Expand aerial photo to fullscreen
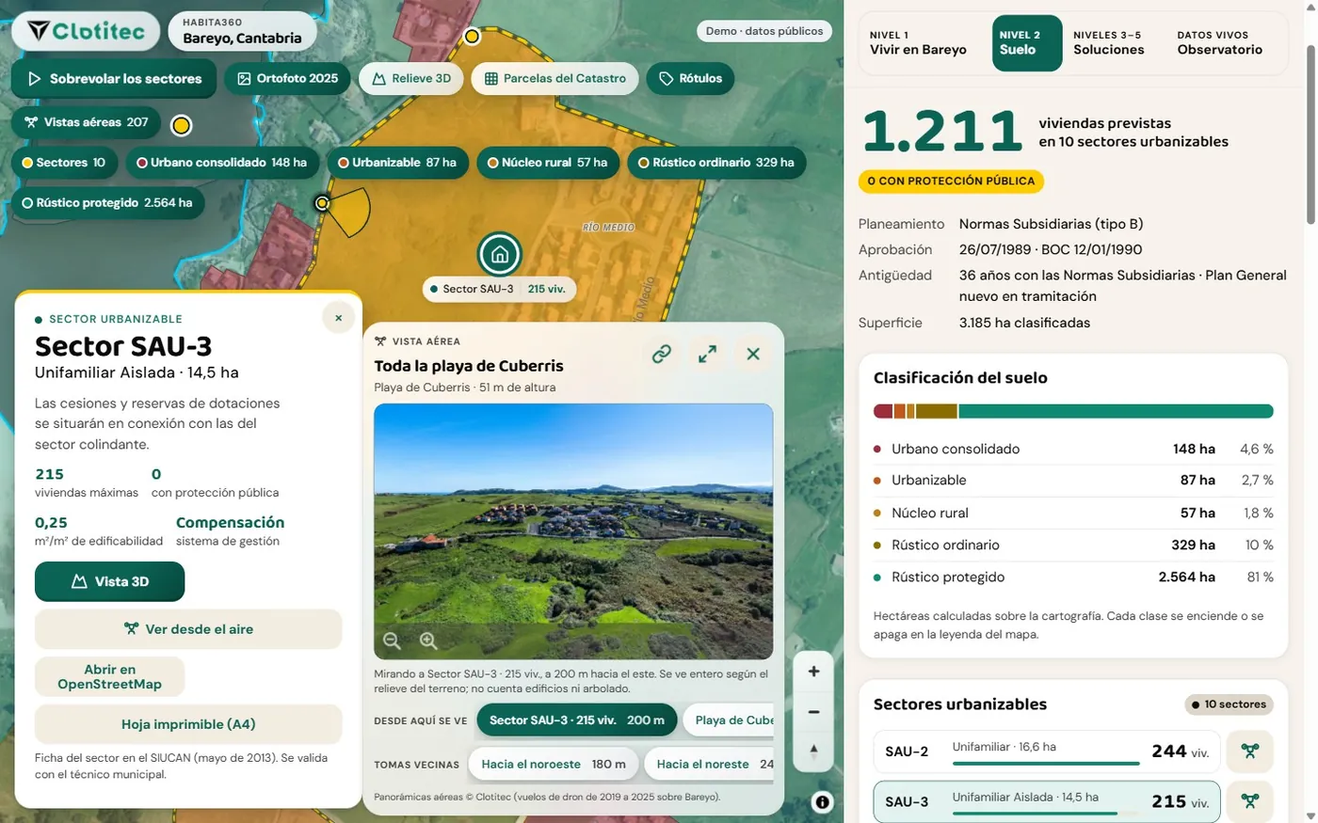This screenshot has width=1318, height=823. 707,354
